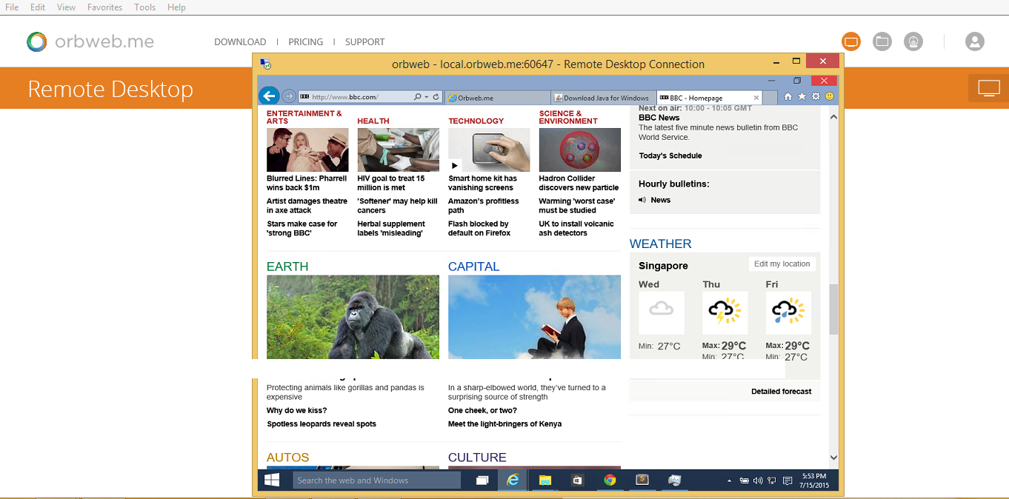Open the file folder icon in header
Viewport: 1009px width, 499px height.
pos(882,42)
